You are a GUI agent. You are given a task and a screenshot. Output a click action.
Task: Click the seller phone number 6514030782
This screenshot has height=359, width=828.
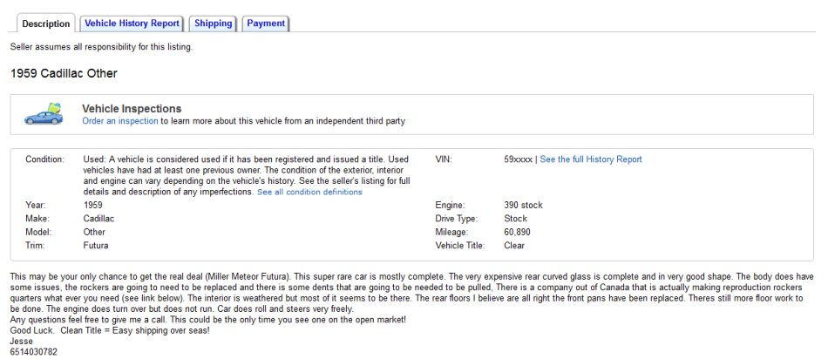34,351
